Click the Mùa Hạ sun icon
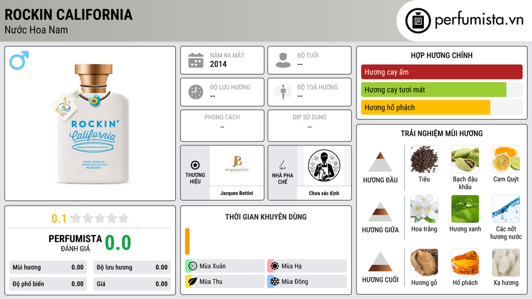The height and width of the screenshot is (299, 532). [275, 266]
